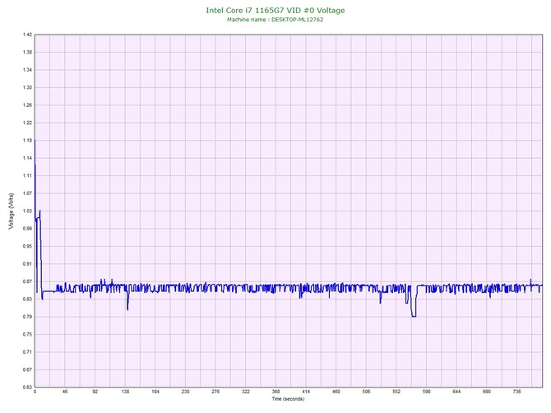Screen dimensions: 551x413
Task: Select the 1.03 voltage tick label
Action: [x=27, y=211]
